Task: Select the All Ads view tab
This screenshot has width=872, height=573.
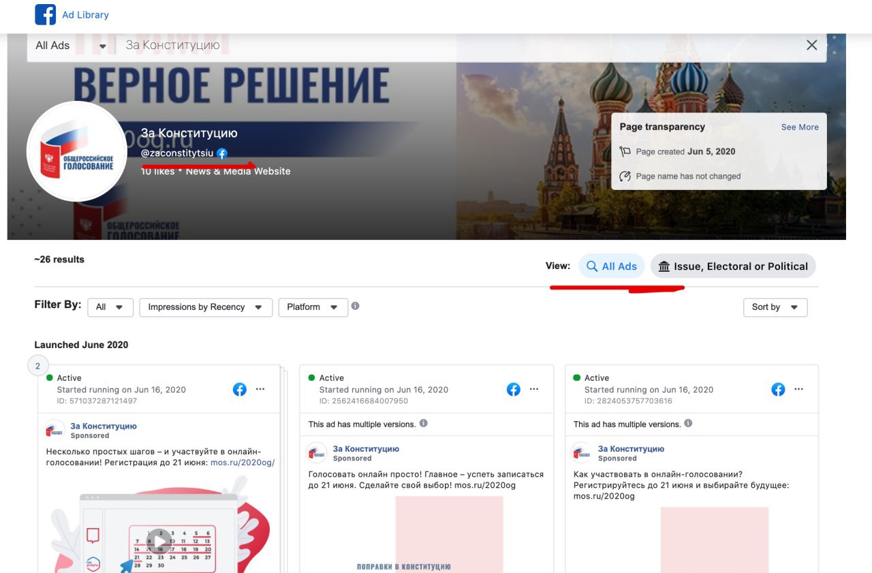Action: click(x=612, y=266)
